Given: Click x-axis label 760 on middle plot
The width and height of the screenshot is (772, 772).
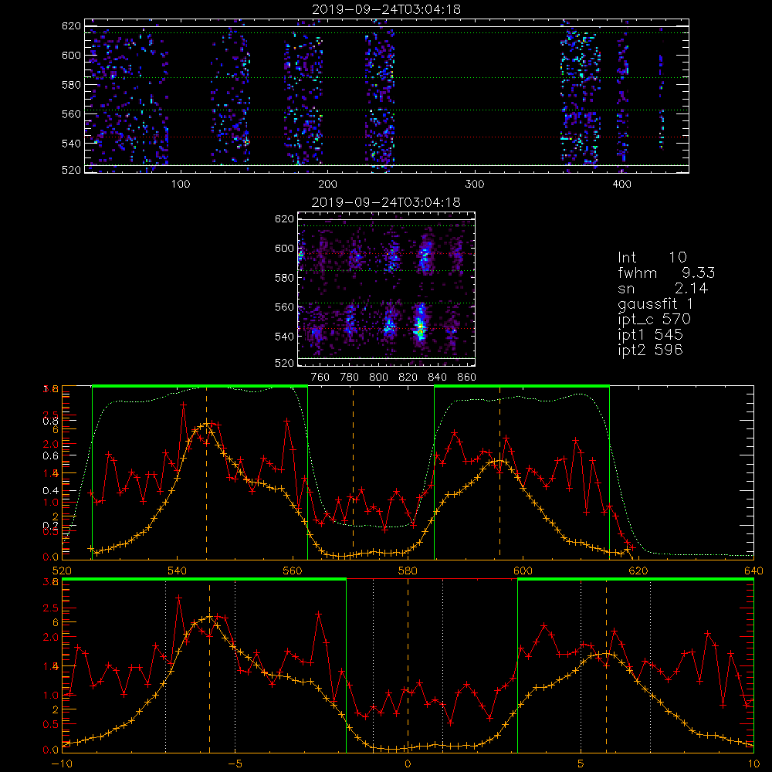Looking at the screenshot, I should 320,378.
